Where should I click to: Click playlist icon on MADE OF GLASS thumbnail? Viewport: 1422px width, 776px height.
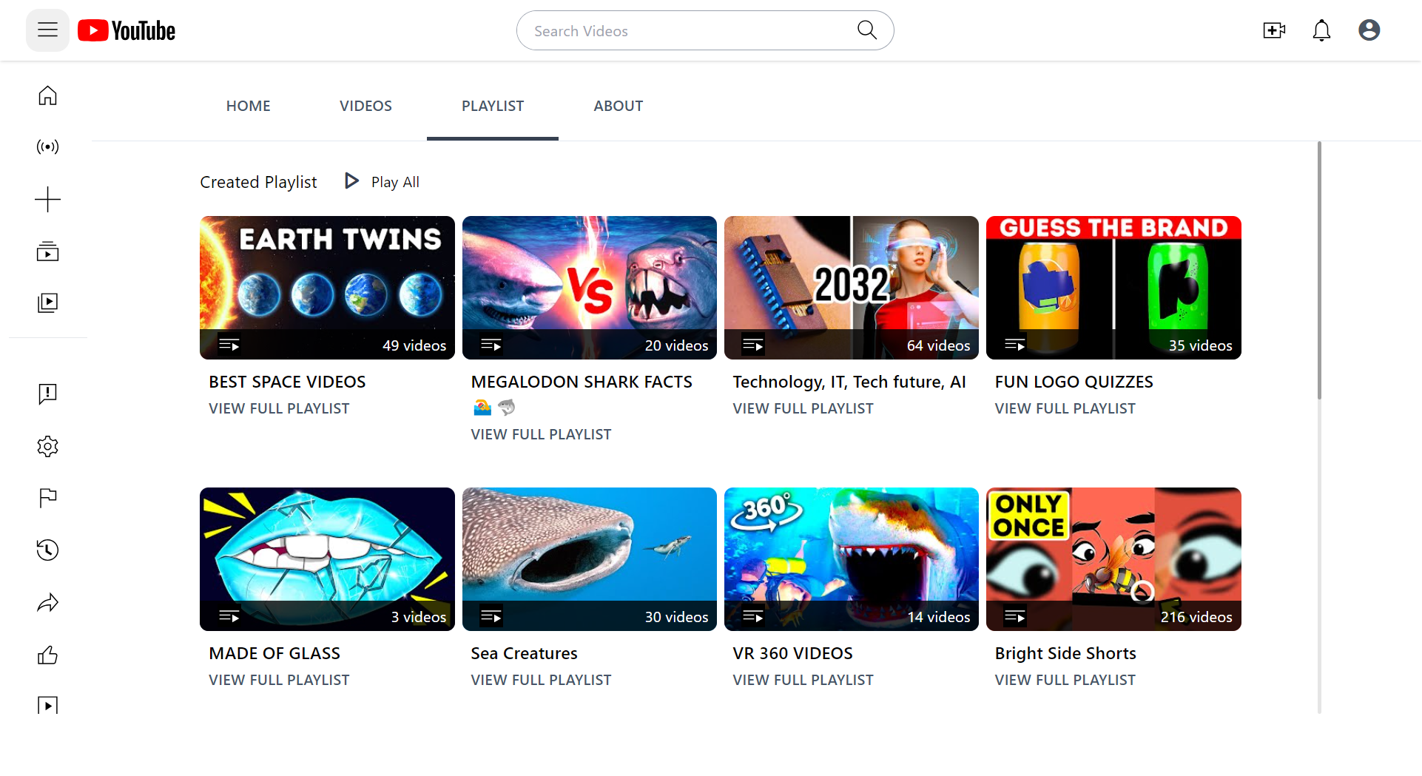coord(229,616)
